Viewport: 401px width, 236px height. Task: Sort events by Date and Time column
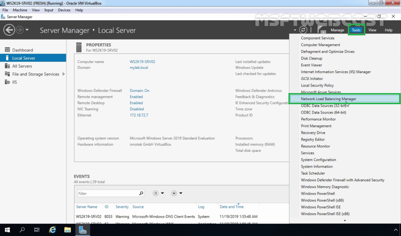coord(231,207)
